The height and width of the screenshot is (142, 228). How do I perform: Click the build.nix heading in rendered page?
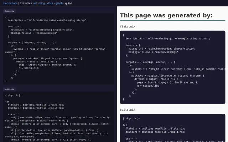[128, 110]
